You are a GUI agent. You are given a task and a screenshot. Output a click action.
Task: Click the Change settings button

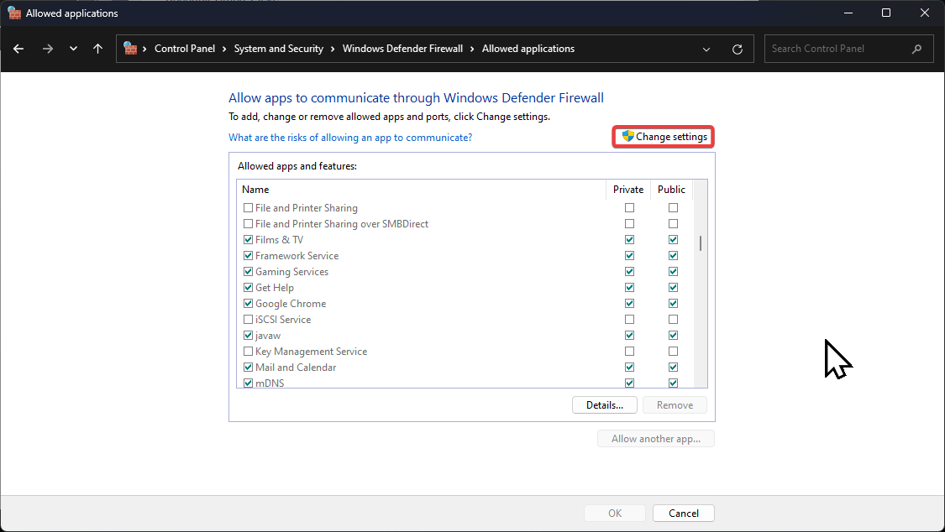click(x=664, y=137)
